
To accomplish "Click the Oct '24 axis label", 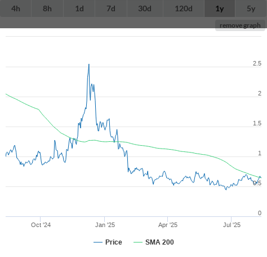I will tap(41, 225).
